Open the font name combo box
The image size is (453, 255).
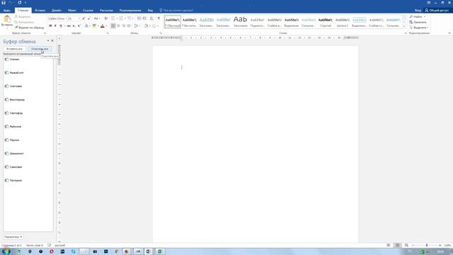[x=57, y=18]
